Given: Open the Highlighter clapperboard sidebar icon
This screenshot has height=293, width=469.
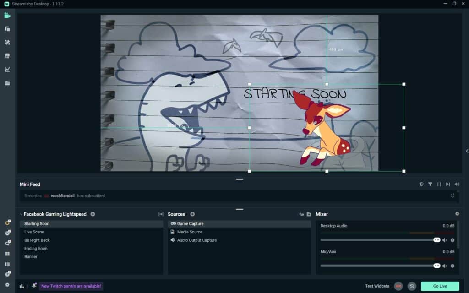Looking at the screenshot, I should [7, 83].
